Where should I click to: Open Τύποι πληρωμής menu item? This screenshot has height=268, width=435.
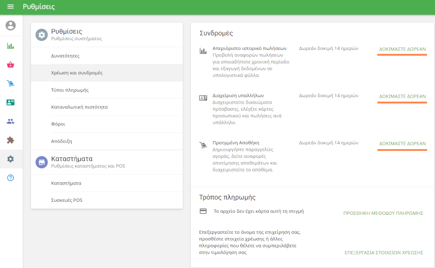(x=70, y=90)
